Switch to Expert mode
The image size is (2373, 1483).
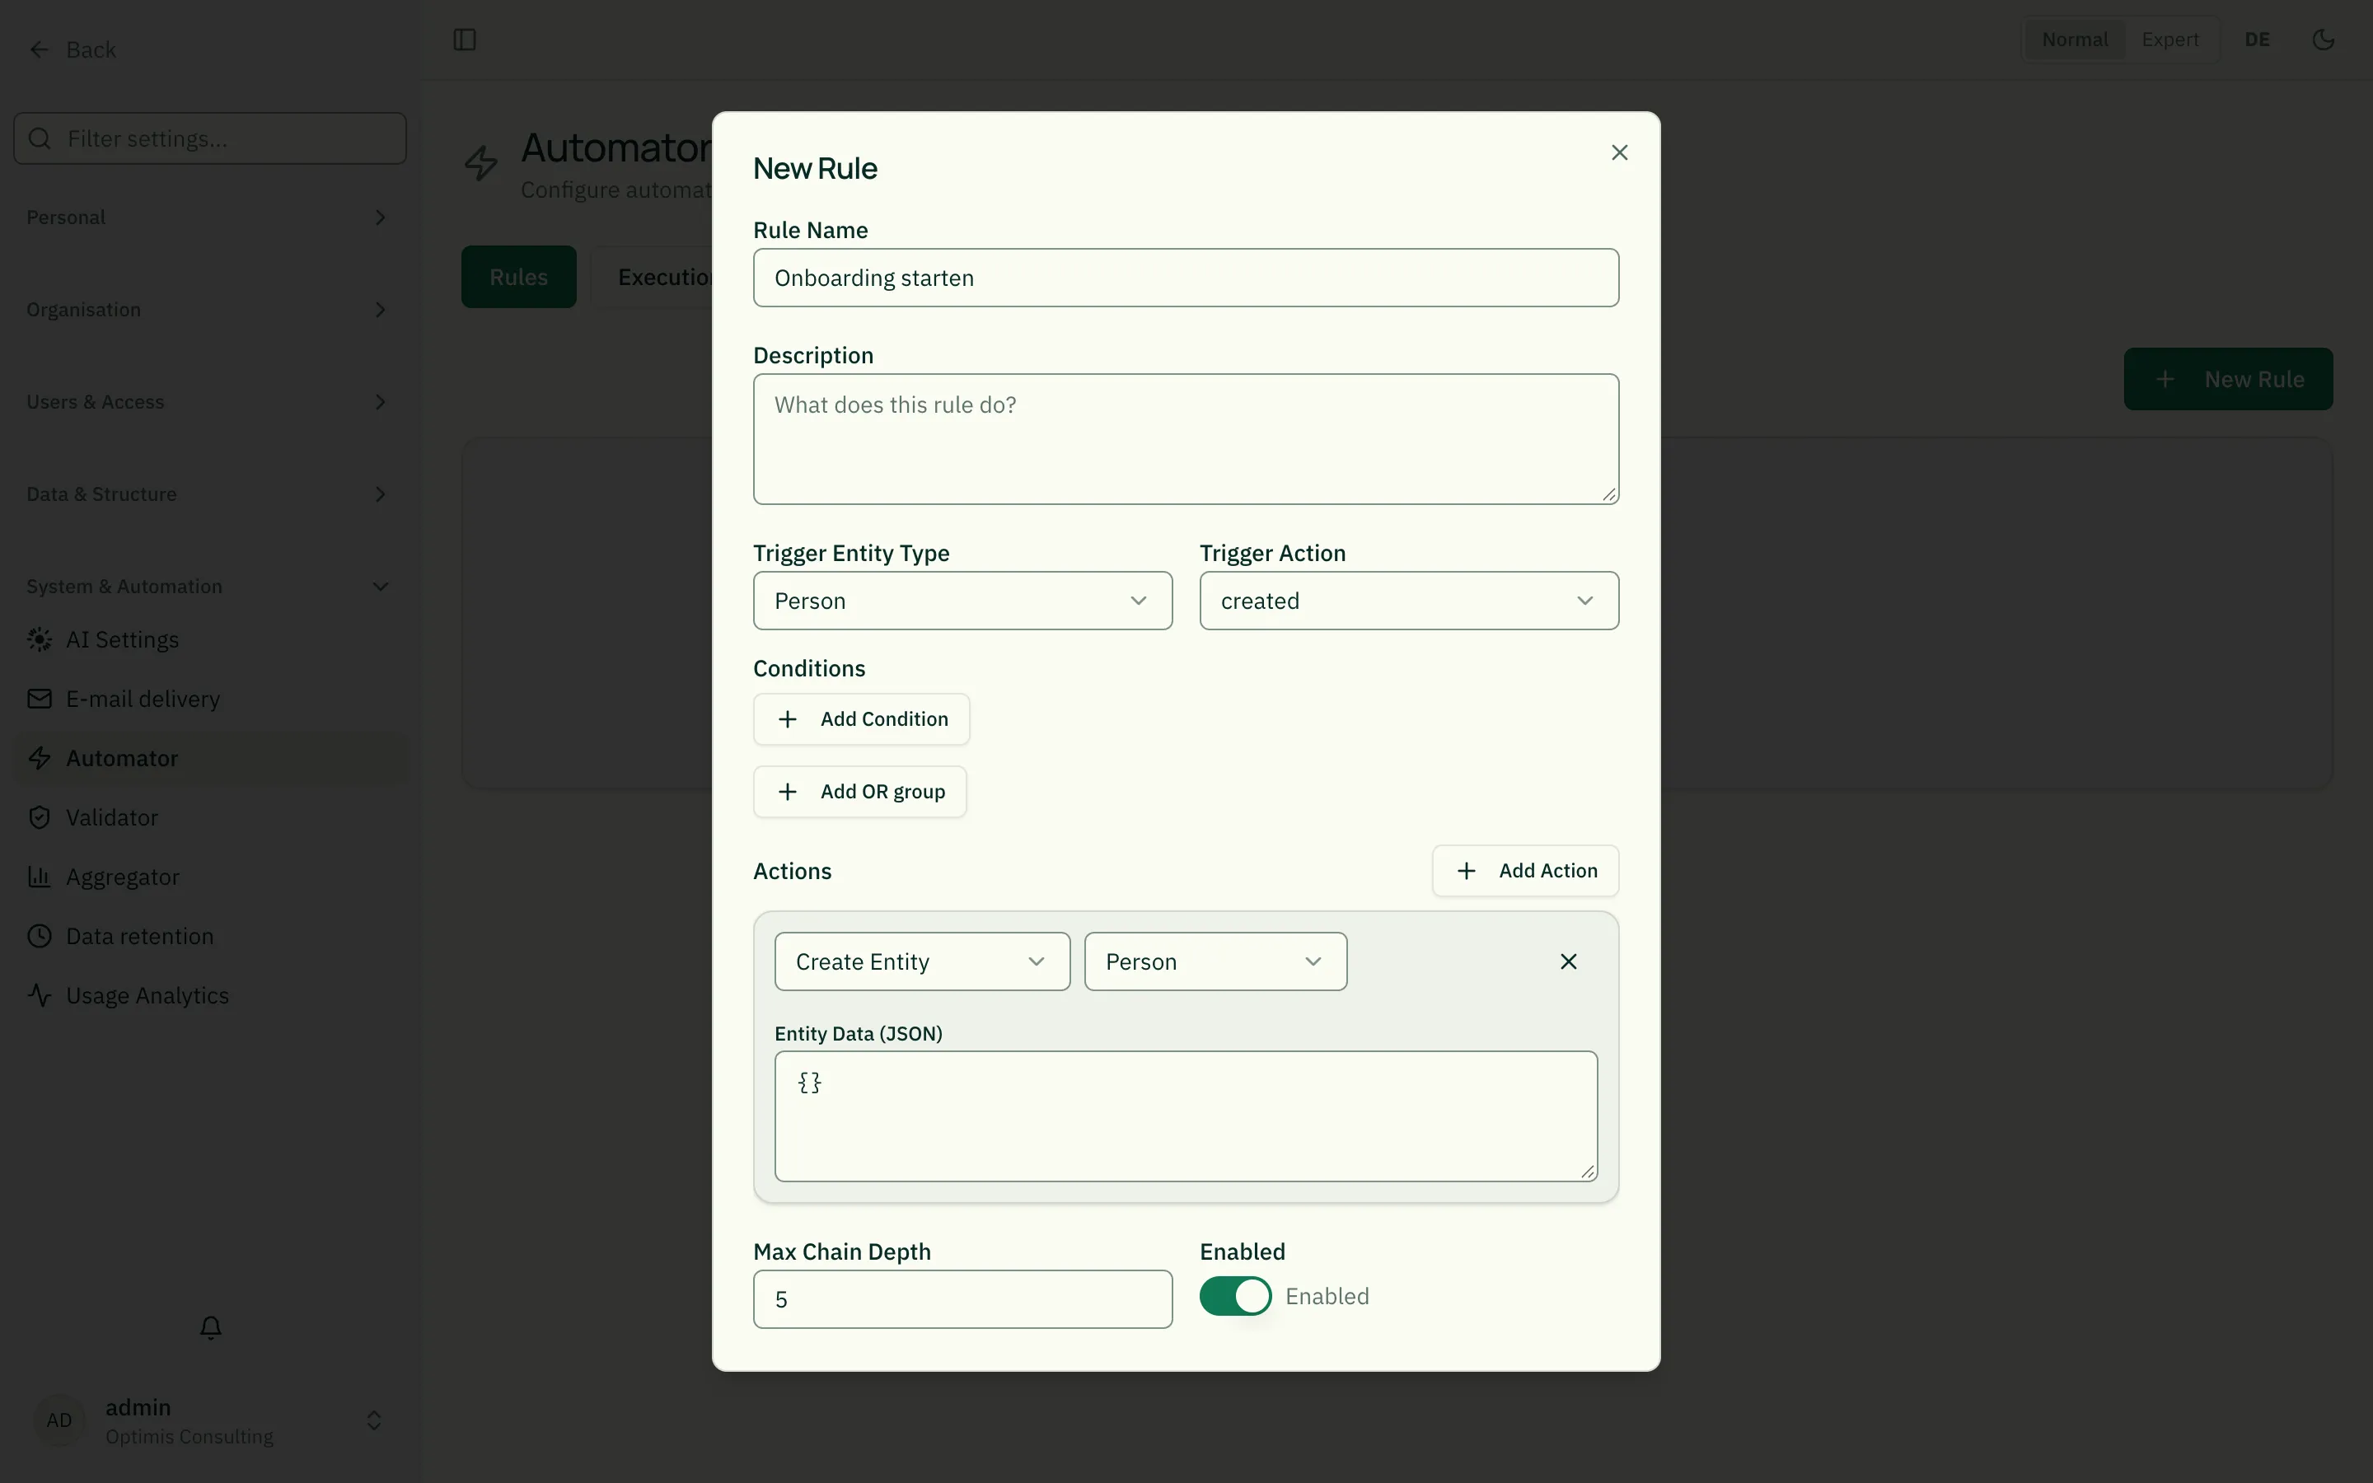tap(2170, 40)
